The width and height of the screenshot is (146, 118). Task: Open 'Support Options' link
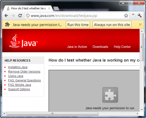(x=19, y=89)
